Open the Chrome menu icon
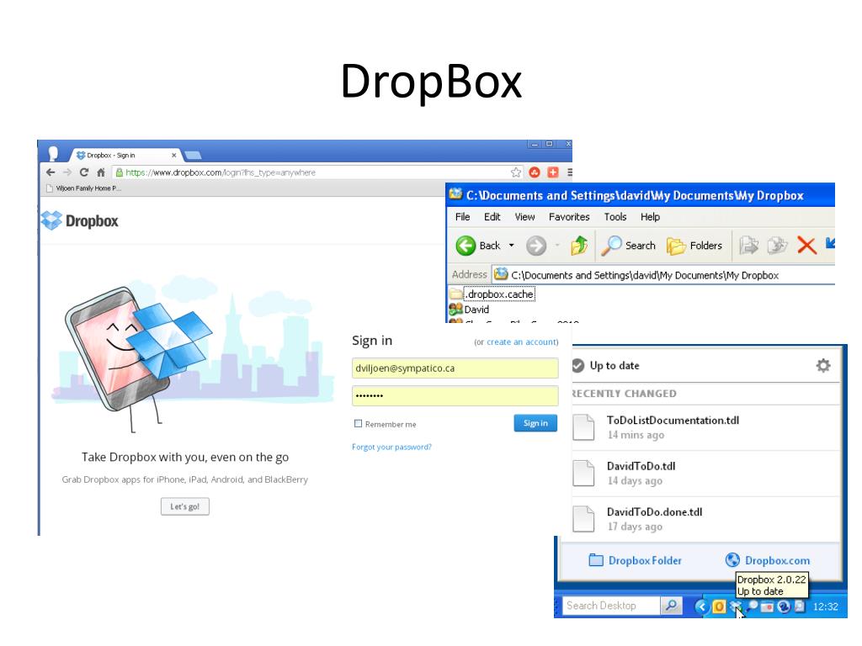Screen dimensions: 862x646 pyautogui.click(x=570, y=172)
